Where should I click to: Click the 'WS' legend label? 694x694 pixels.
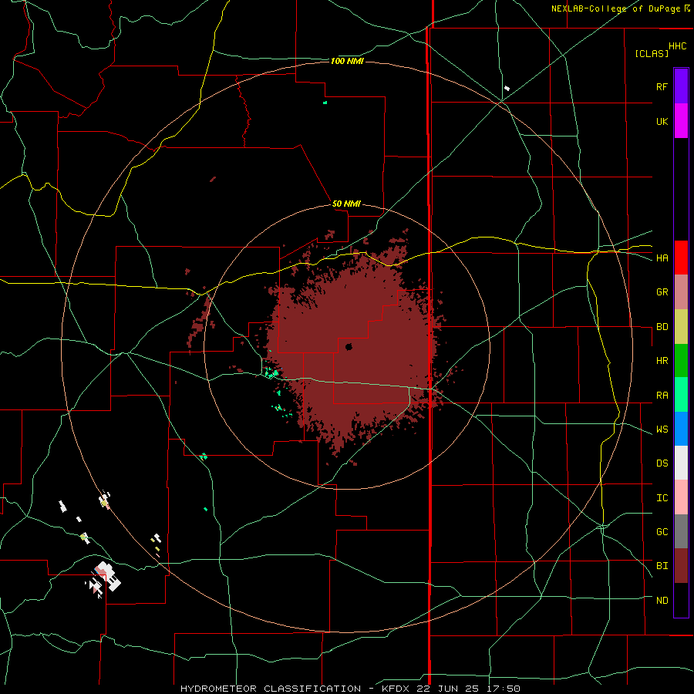(x=662, y=430)
